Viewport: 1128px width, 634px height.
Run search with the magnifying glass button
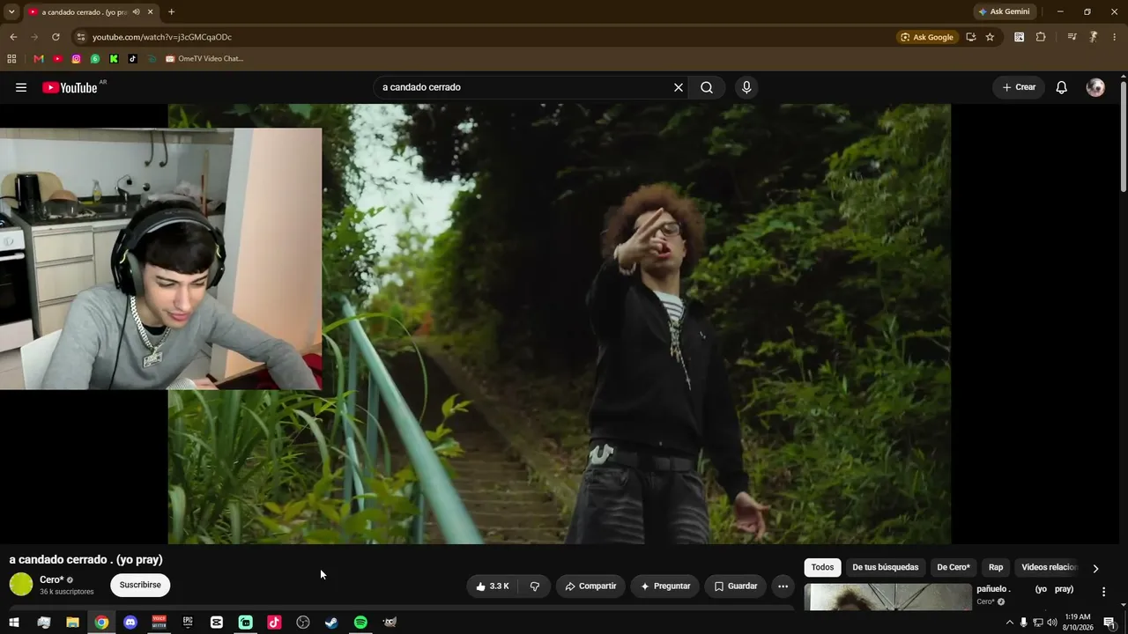(x=707, y=87)
